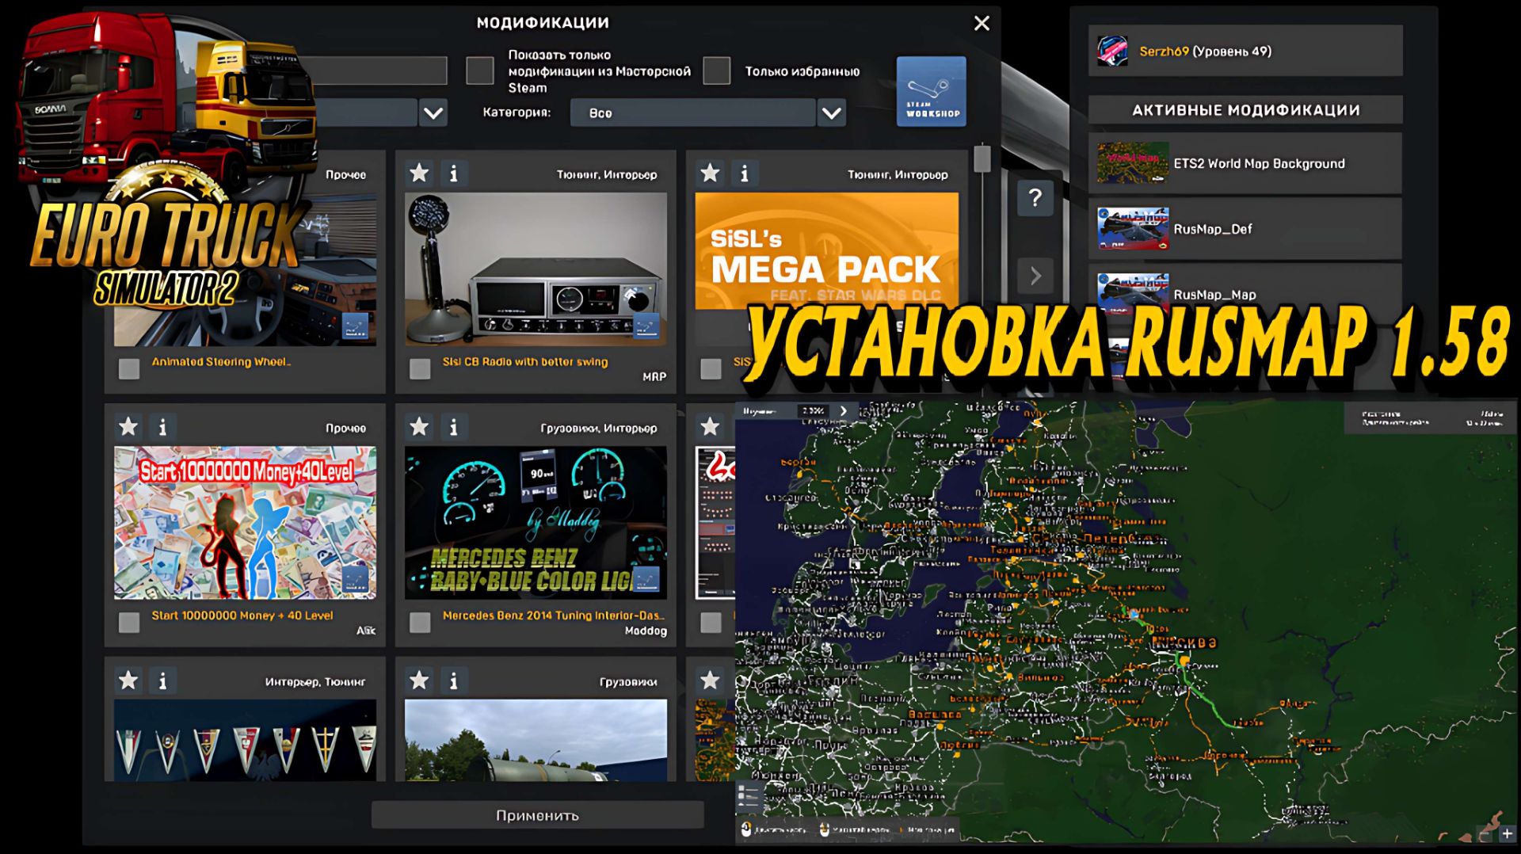The height and width of the screenshot is (854, 1521).
Task: Open info for SiSL CB Radio mod
Action: pyautogui.click(x=454, y=172)
